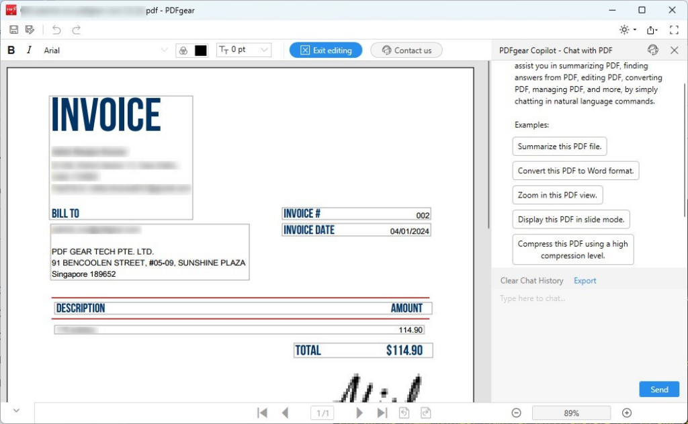The height and width of the screenshot is (424, 688).
Task: Go to last page
Action: point(382,413)
